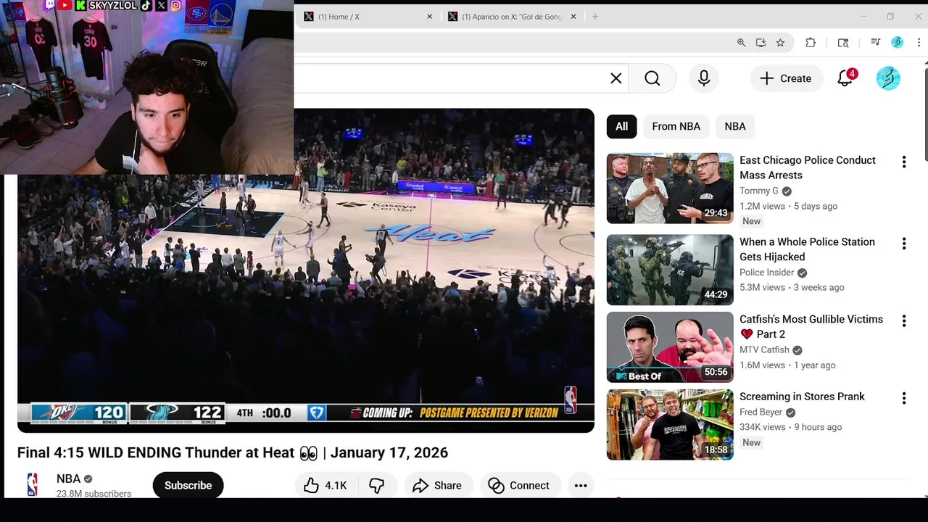Open YouTube notifications bell
Screen dimensions: 928x522
845,78
